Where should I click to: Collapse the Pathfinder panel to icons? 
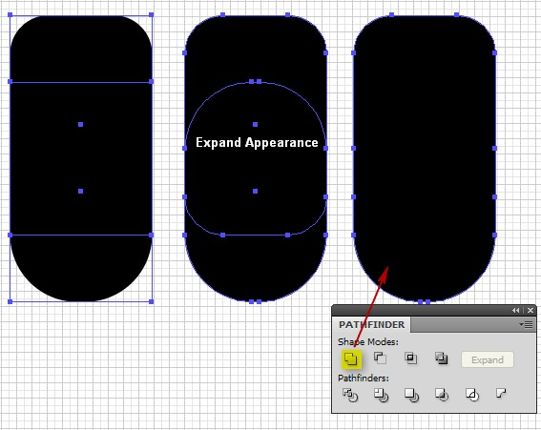coord(516,311)
